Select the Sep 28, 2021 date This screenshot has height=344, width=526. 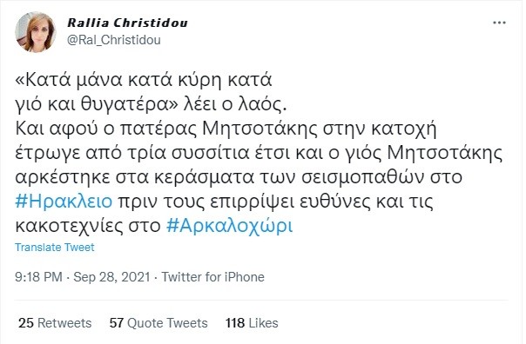tap(111, 277)
